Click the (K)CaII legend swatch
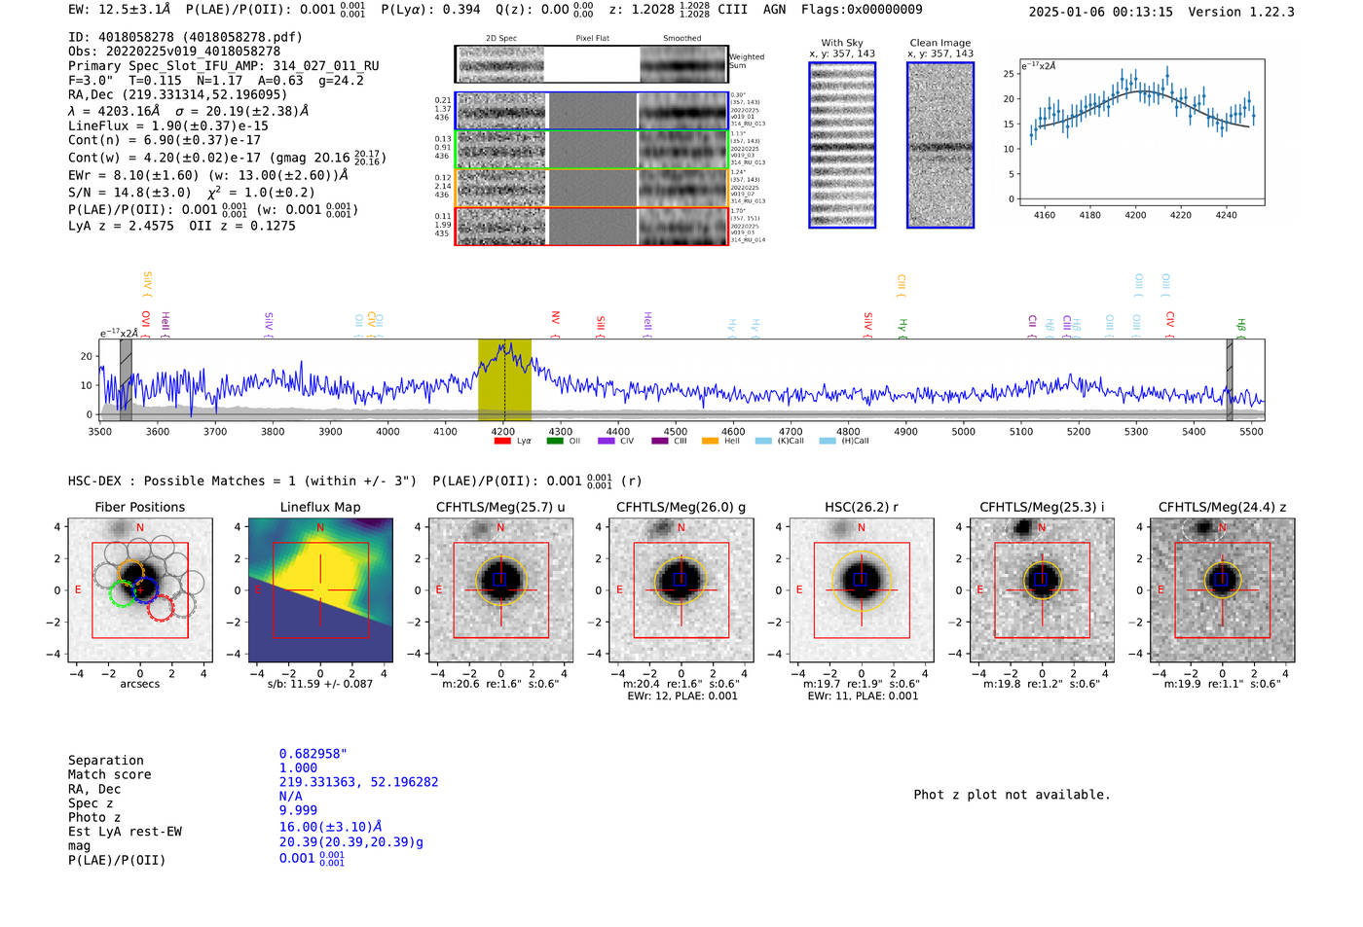Screen dimensions: 1363x927 click(x=763, y=441)
